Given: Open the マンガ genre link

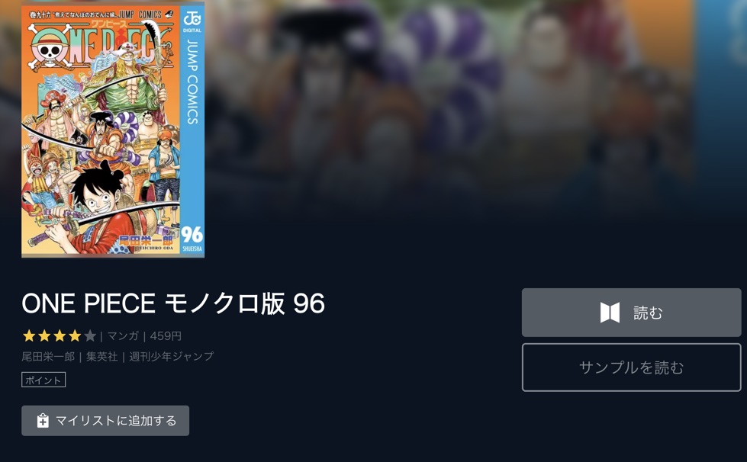Looking at the screenshot, I should 123,336.
